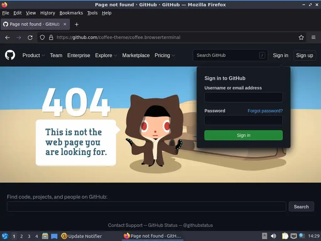
Task: Open the Tools menu
Action: 92,13
